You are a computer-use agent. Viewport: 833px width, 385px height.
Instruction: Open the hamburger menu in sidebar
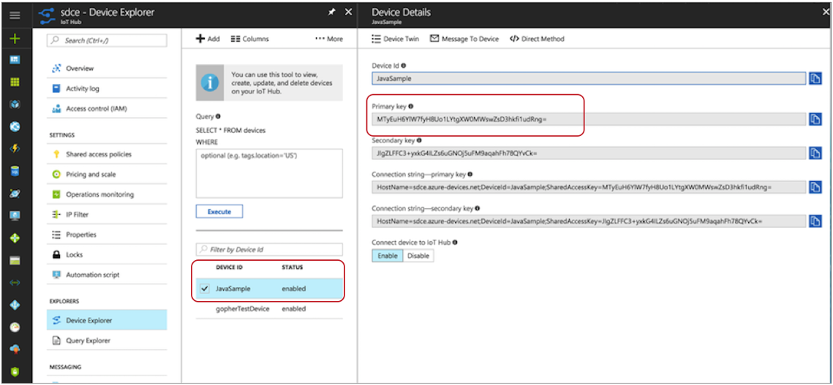pos(15,15)
